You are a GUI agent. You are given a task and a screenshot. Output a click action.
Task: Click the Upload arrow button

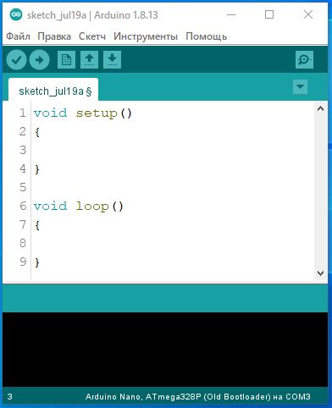pyautogui.click(x=40, y=59)
